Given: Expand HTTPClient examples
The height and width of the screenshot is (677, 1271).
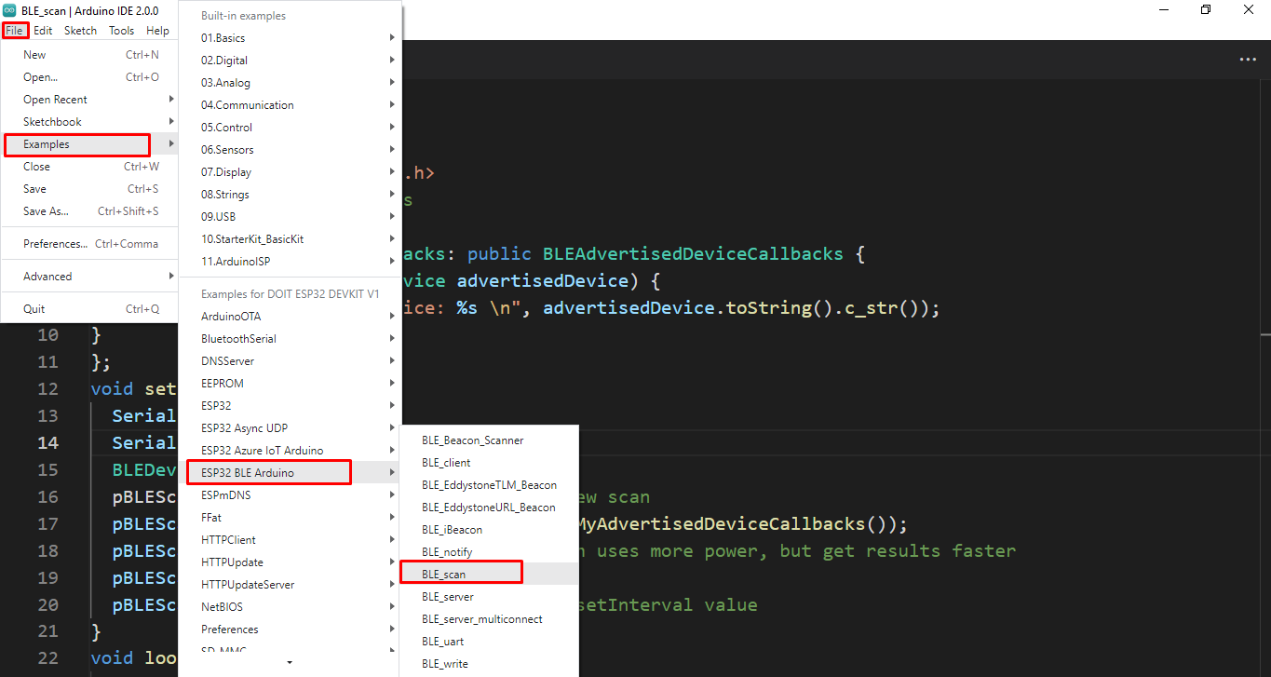Looking at the screenshot, I should pos(290,540).
